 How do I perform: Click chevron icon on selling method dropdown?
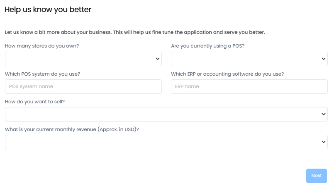click(x=324, y=114)
